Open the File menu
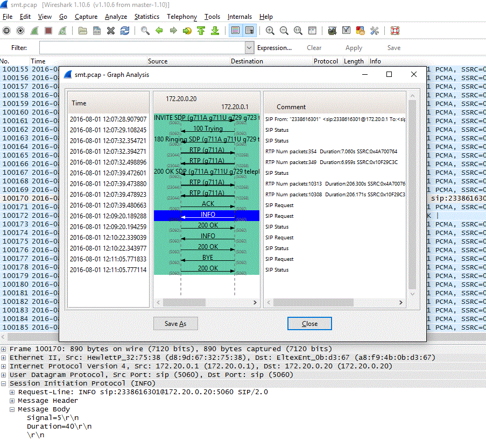Viewport: 486px width, 448px height. click(x=8, y=17)
